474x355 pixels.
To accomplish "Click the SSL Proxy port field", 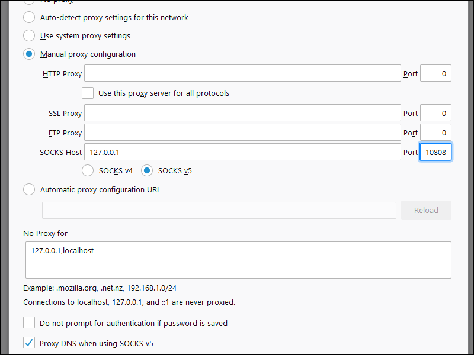I will pos(435,113).
